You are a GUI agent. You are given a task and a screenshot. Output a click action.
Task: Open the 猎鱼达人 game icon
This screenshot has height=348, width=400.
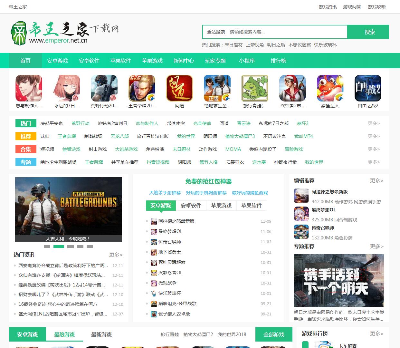point(330,88)
